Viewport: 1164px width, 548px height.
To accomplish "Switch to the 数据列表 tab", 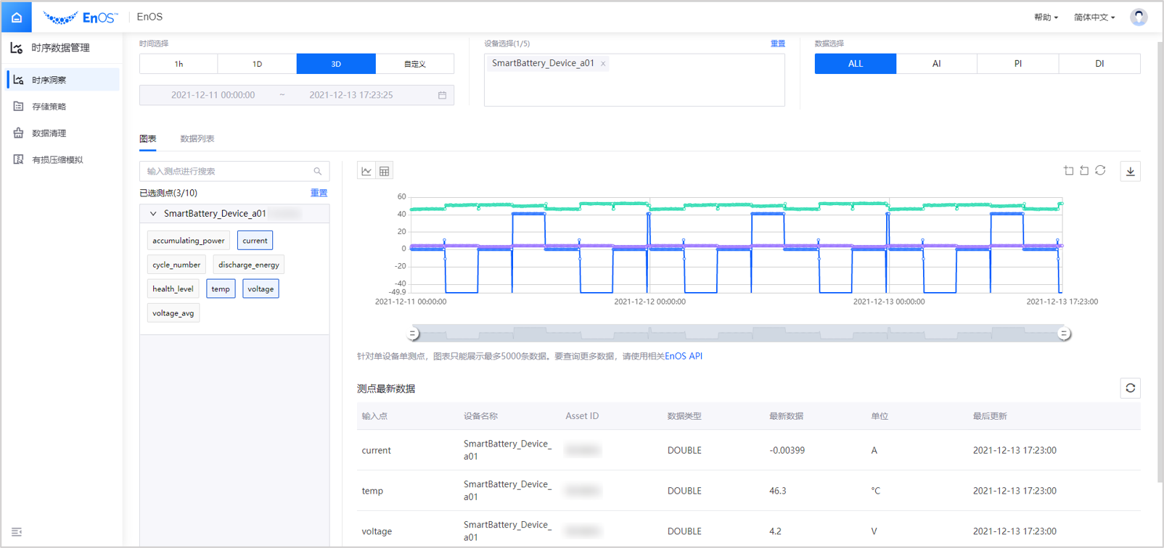I will pos(197,138).
